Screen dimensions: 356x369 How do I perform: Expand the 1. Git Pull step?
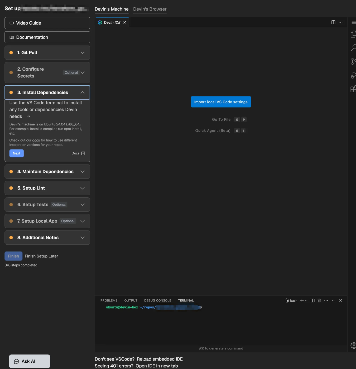[x=47, y=53]
